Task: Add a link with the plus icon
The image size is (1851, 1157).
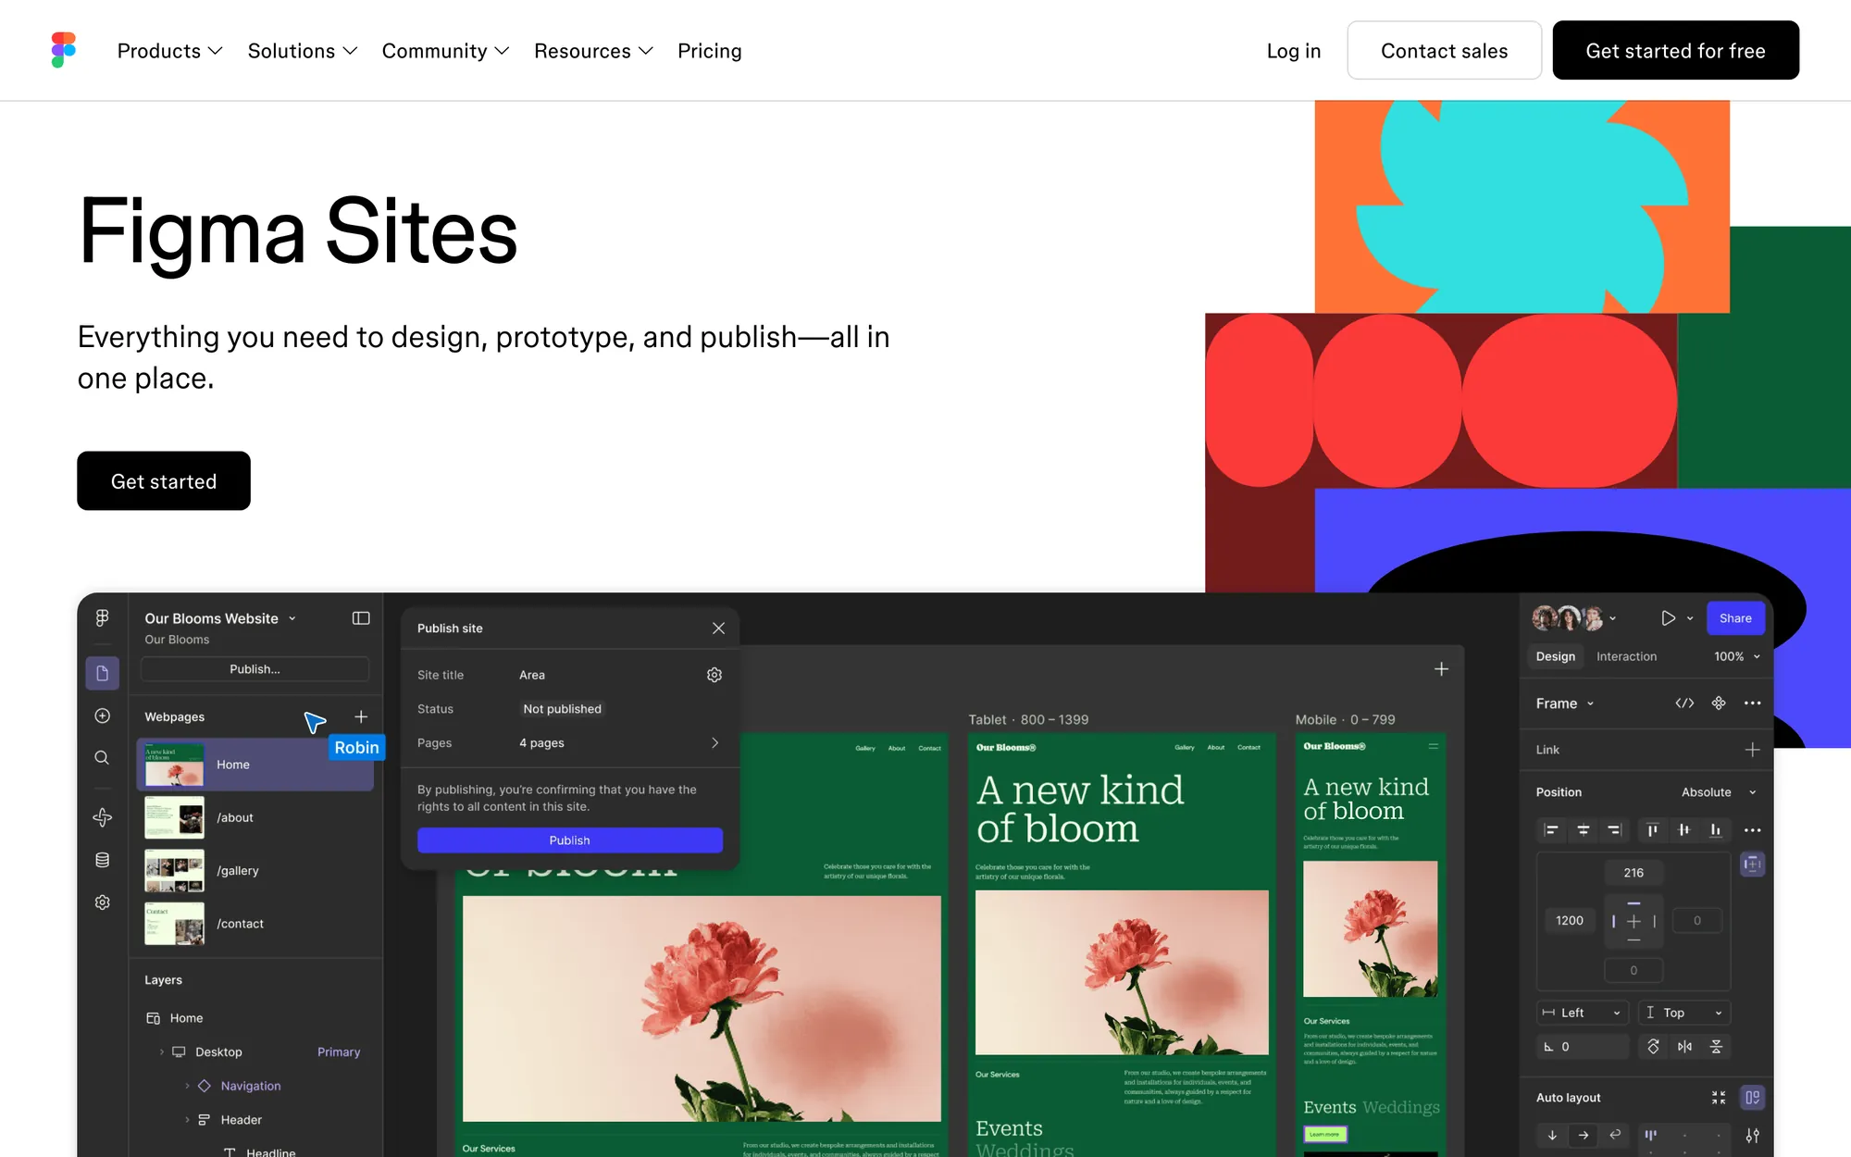Action: [x=1752, y=750]
